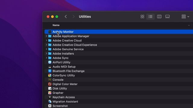Click the Adobe Creative Cloud folder icon

50,40
